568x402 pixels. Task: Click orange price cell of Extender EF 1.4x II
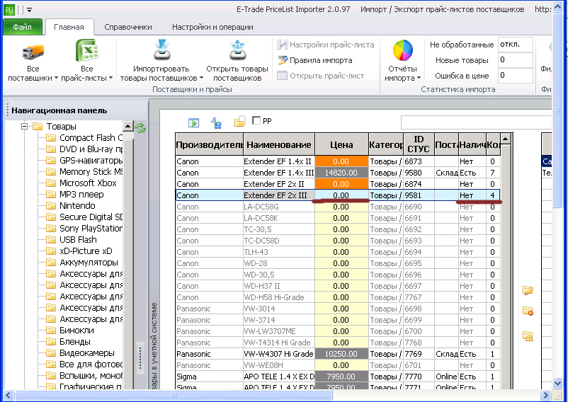(341, 161)
